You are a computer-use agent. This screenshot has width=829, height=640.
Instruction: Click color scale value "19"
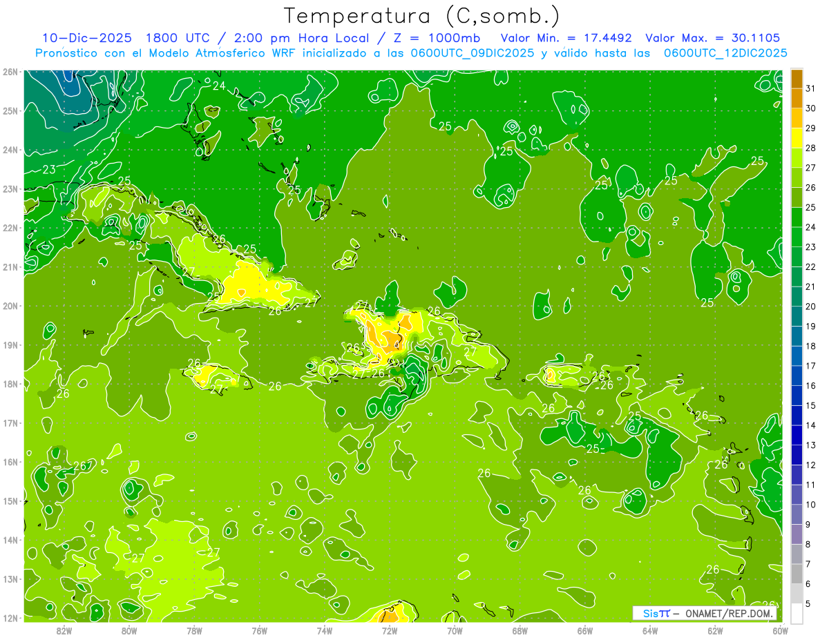tap(811, 326)
